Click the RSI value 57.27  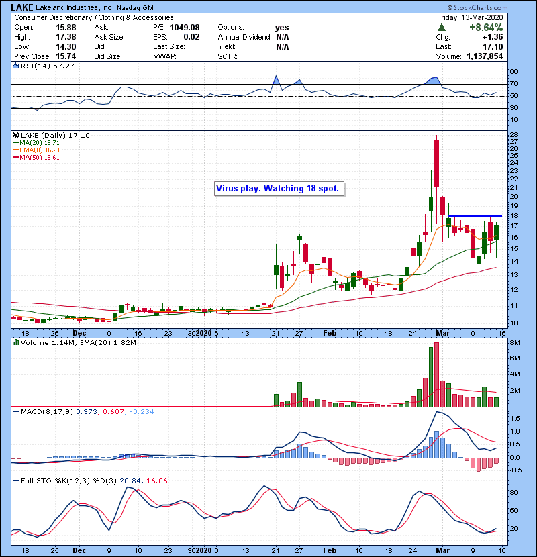click(x=62, y=66)
